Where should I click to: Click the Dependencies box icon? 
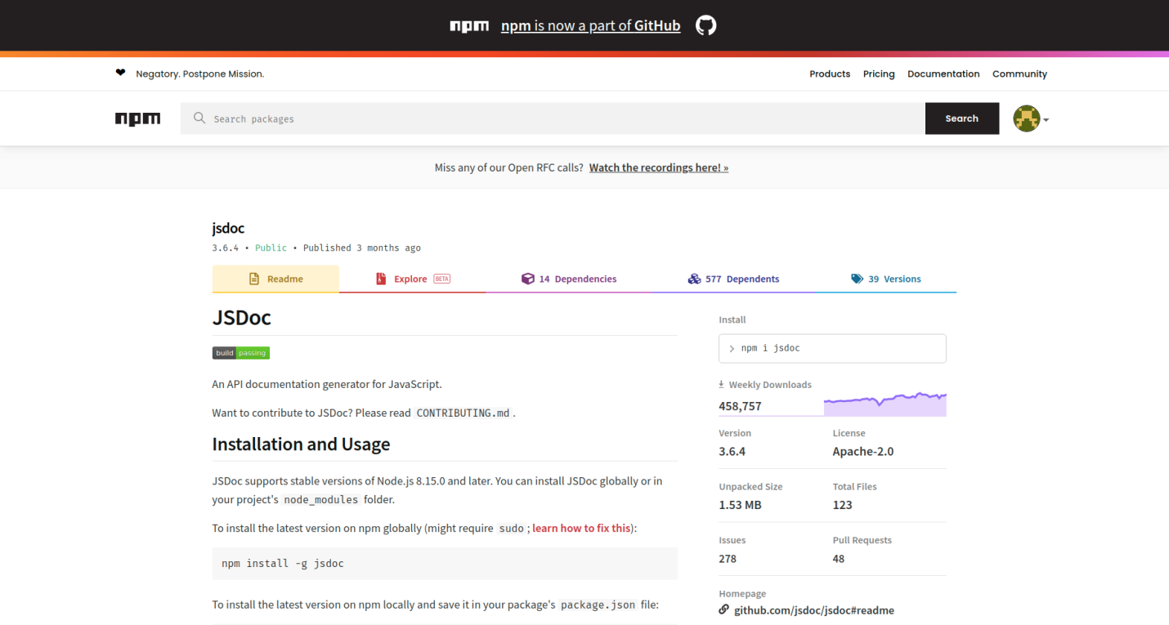pyautogui.click(x=527, y=279)
